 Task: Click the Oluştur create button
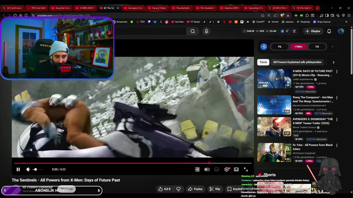pyautogui.click(x=313, y=31)
